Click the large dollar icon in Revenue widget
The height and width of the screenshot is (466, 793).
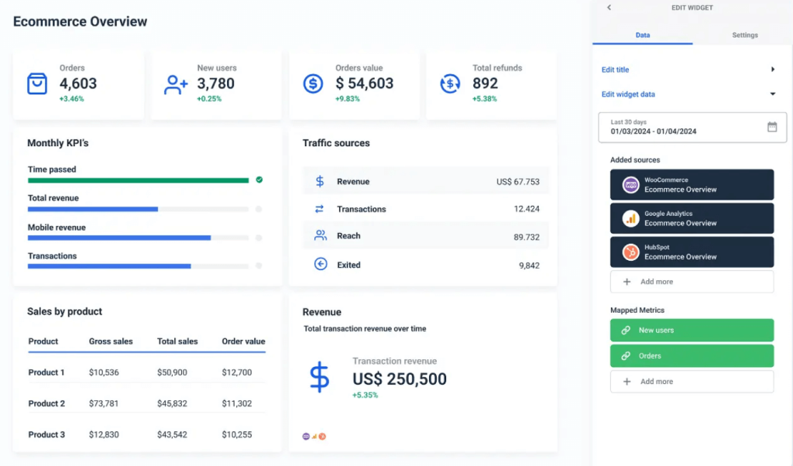[x=319, y=376]
